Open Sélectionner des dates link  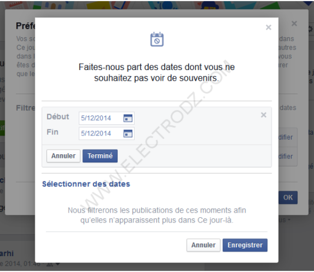point(86,184)
